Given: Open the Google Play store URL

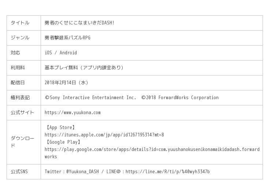Looking at the screenshot, I should [x=152, y=150].
